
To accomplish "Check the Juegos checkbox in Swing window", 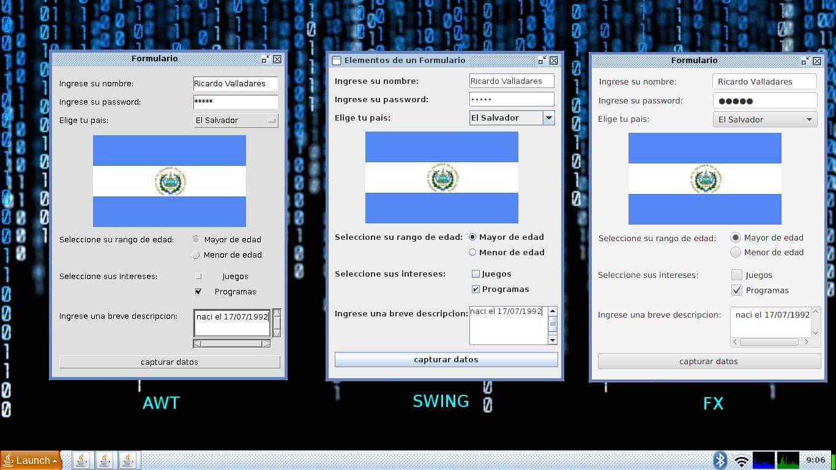I will click(476, 274).
